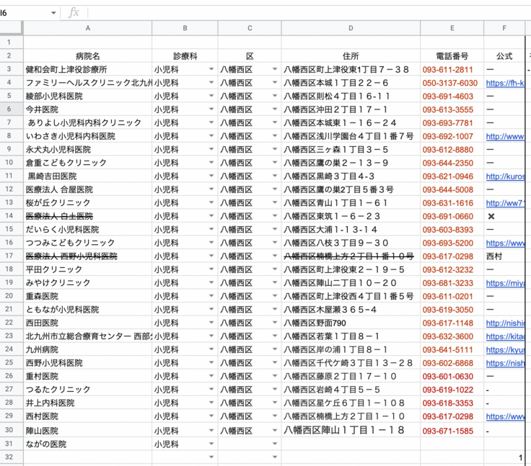Open 区 dropdown for 西田医院 row
The width and height of the screenshot is (531, 466).
pyautogui.click(x=275, y=323)
